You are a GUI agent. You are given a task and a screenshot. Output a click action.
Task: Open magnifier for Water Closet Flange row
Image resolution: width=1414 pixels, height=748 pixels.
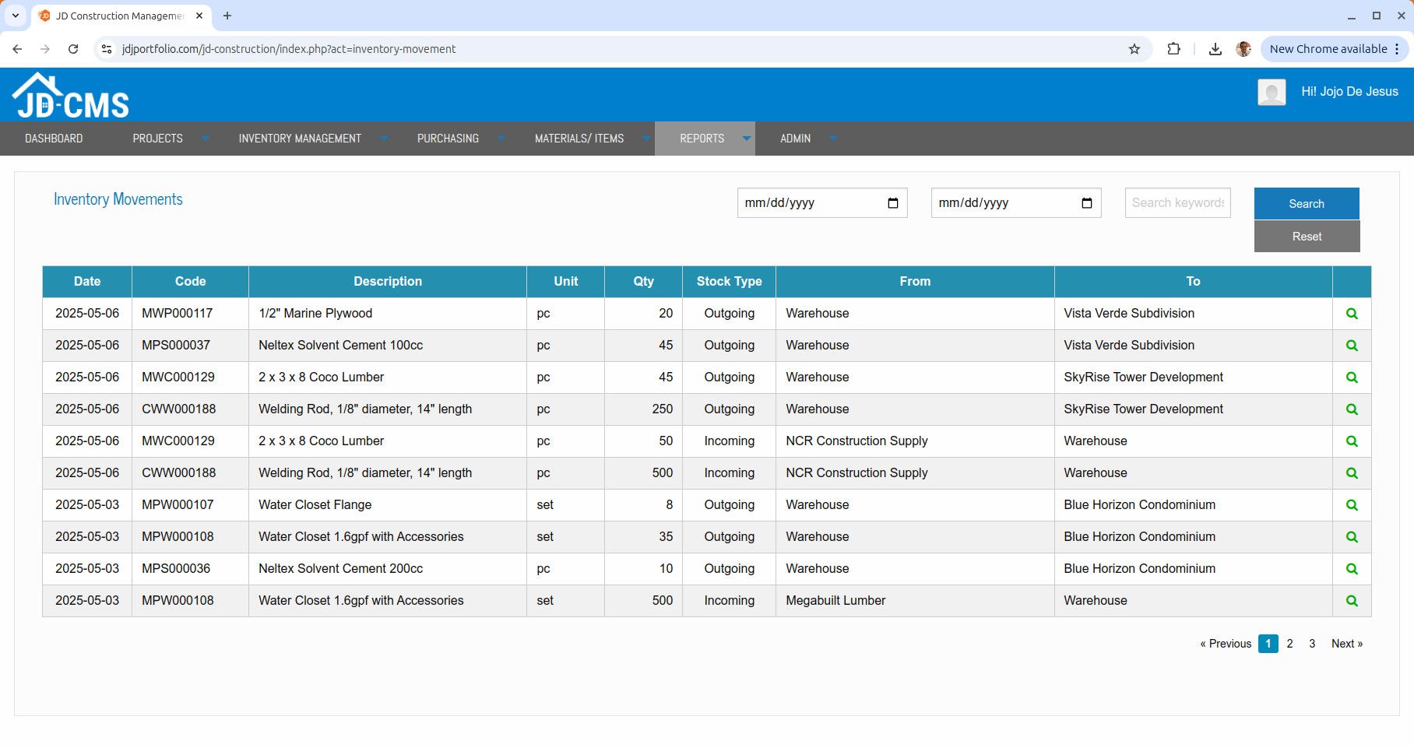pyautogui.click(x=1352, y=505)
